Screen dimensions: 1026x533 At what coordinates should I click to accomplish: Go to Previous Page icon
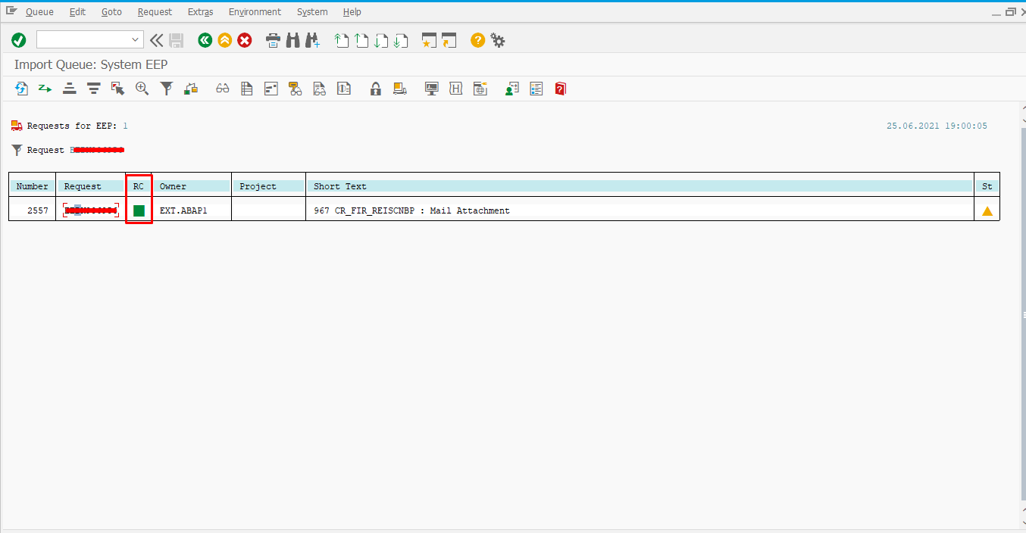pos(361,40)
